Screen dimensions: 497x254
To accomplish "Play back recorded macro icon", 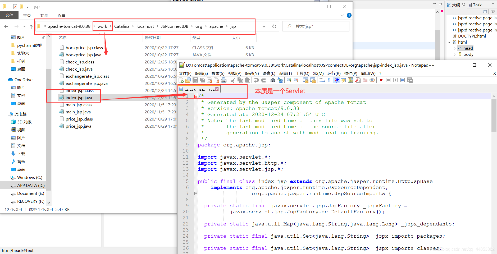I will pos(395,80).
